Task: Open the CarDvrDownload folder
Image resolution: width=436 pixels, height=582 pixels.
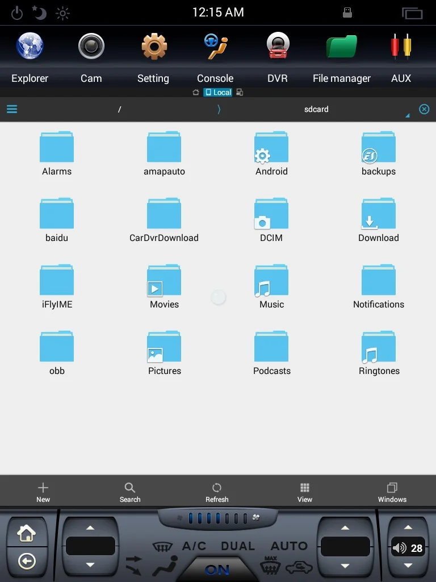Action: coord(164,221)
